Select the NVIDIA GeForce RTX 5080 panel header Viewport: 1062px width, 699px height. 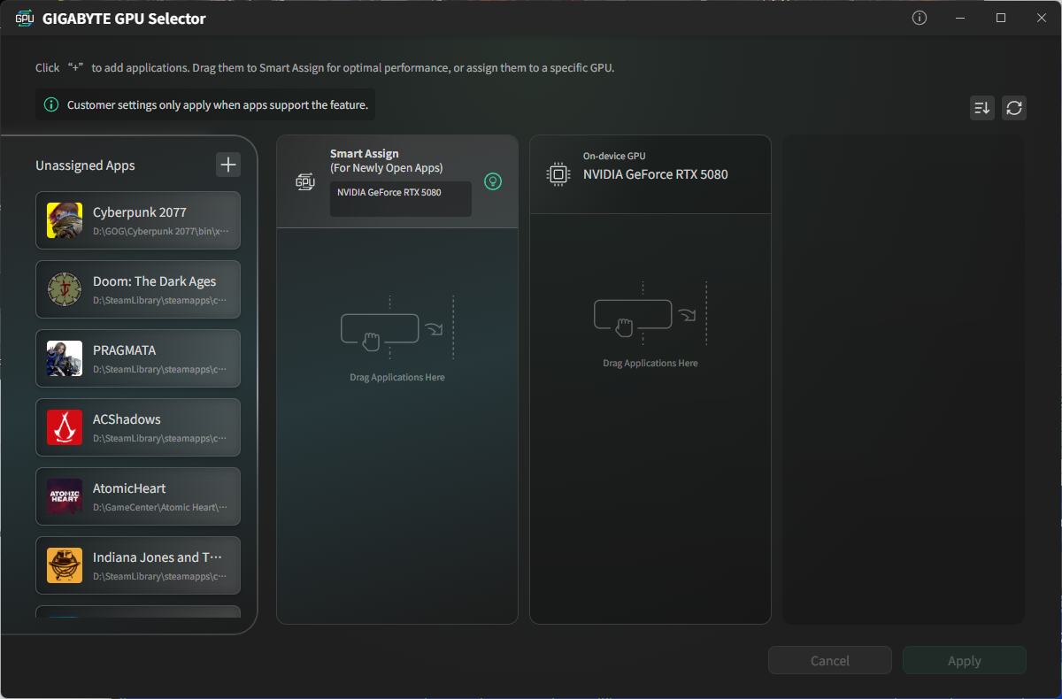[650, 174]
